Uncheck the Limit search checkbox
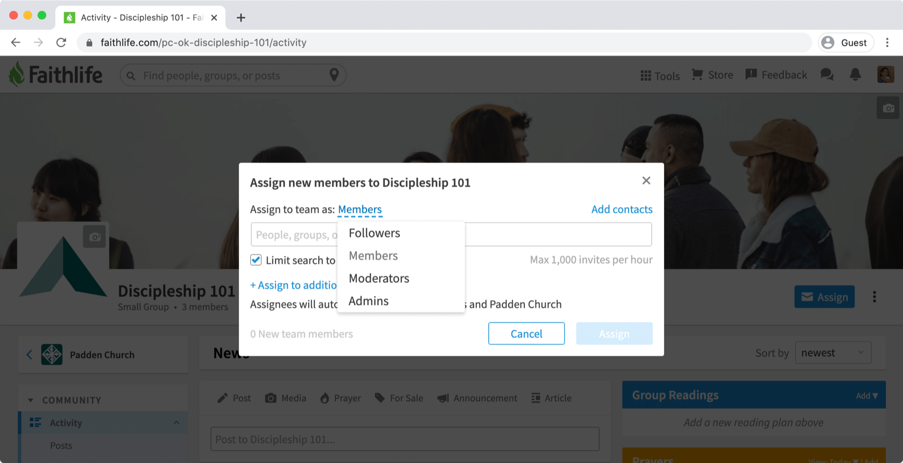This screenshot has width=903, height=463. tap(256, 260)
